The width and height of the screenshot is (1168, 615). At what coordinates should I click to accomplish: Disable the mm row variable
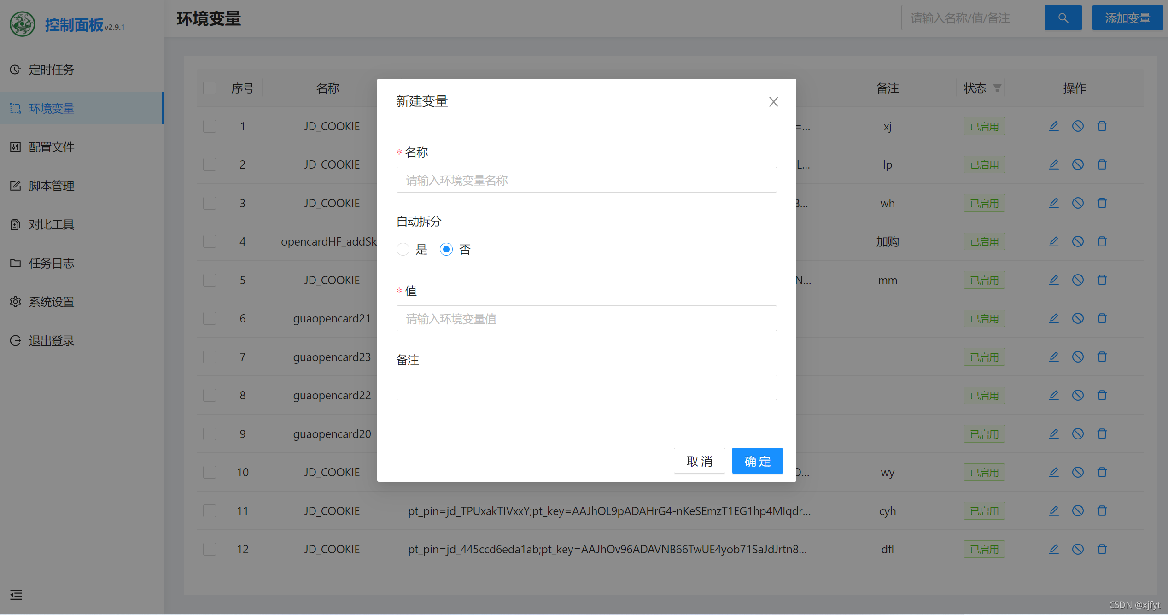1078,280
